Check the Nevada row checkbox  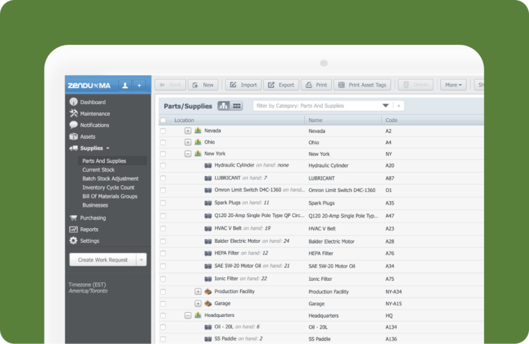[x=163, y=130]
